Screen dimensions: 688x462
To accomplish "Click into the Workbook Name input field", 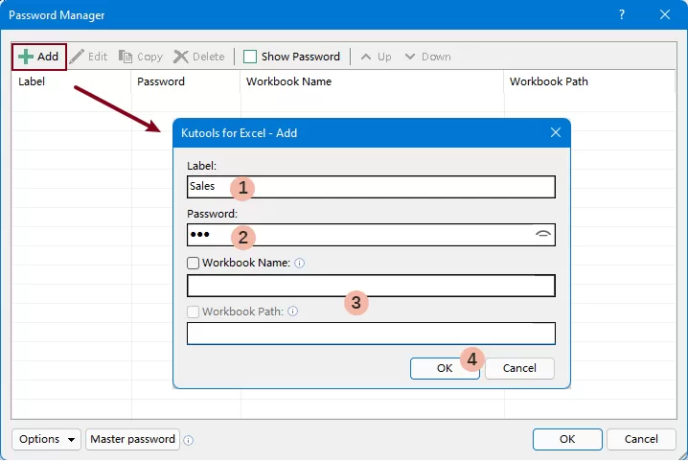I will point(371,286).
